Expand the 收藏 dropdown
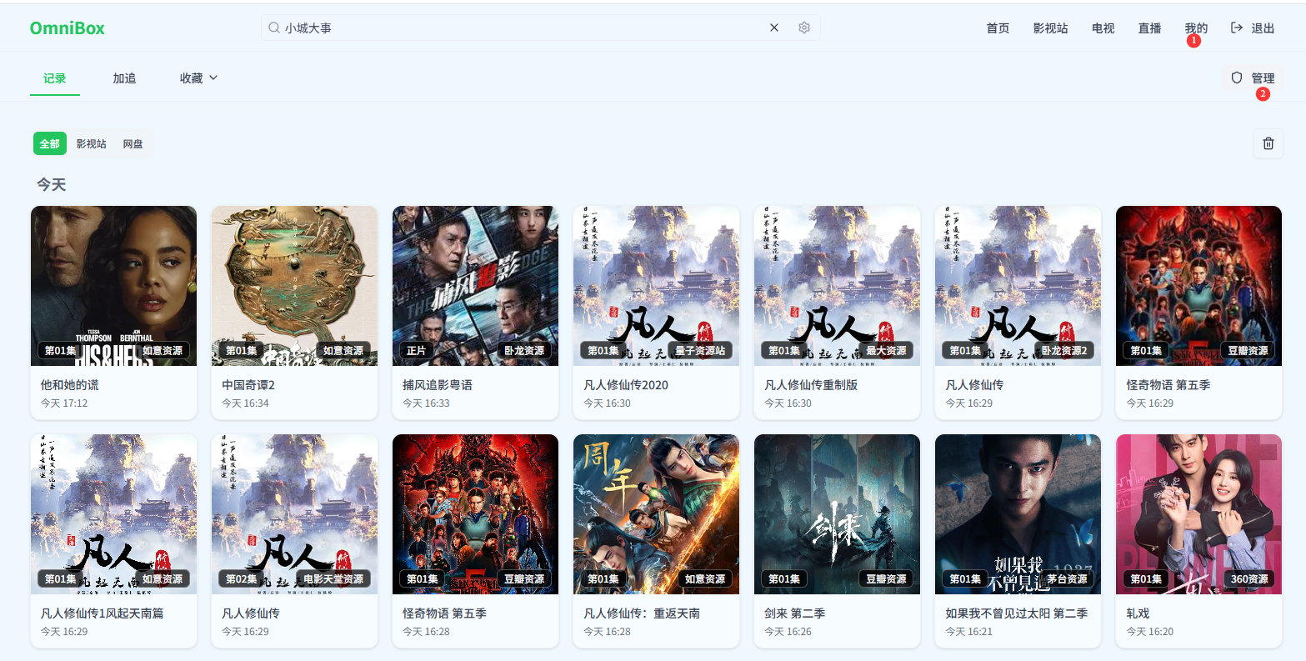This screenshot has height=661, width=1306. (x=198, y=77)
